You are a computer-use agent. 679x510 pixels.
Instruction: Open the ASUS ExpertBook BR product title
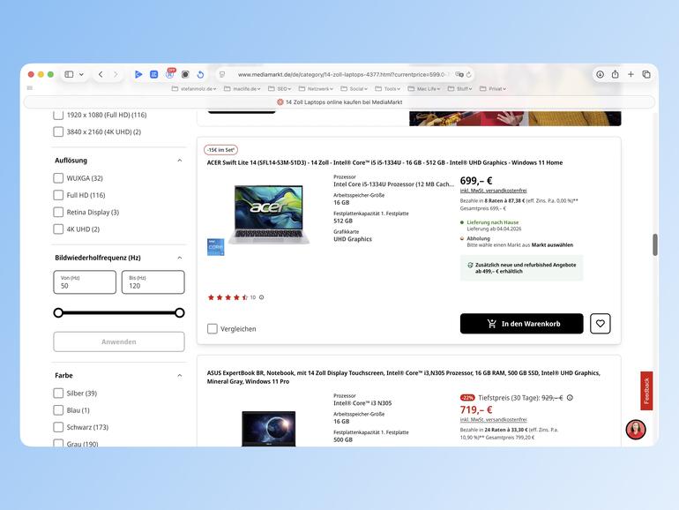point(404,377)
